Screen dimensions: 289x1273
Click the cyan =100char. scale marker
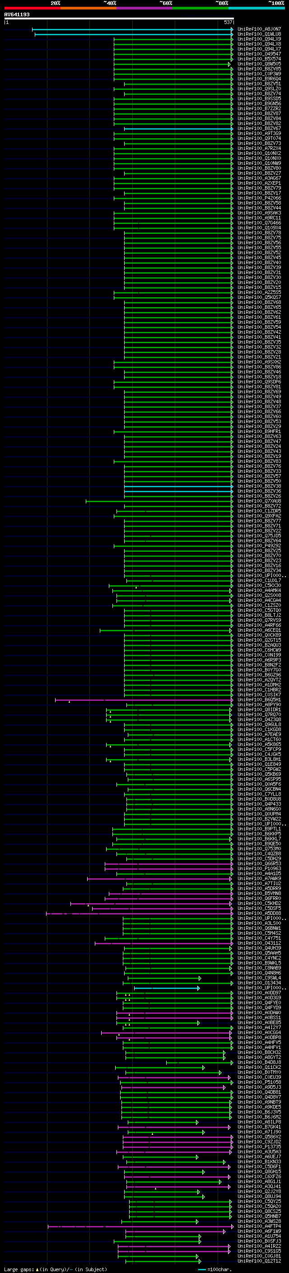click(x=201, y=1269)
